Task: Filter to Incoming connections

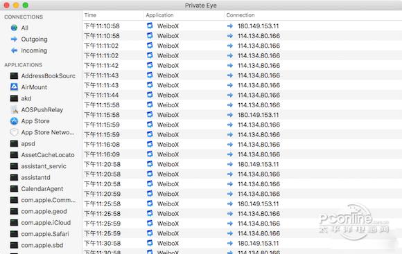Action: pyautogui.click(x=34, y=51)
